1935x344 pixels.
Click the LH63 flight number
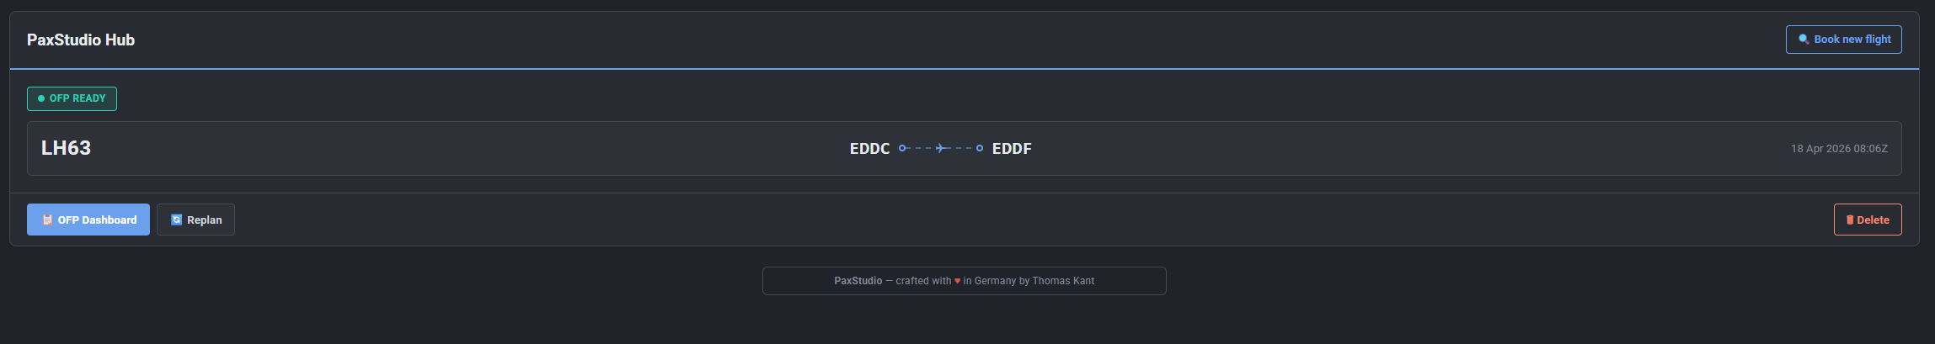coord(66,148)
